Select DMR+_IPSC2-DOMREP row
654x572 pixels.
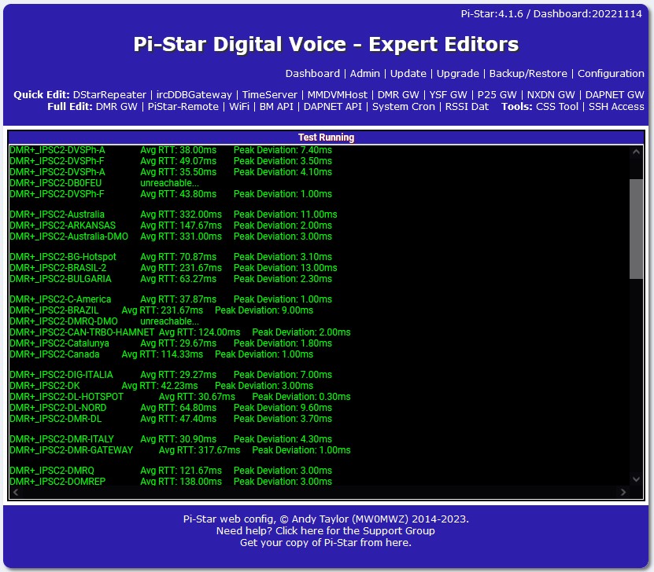point(171,481)
